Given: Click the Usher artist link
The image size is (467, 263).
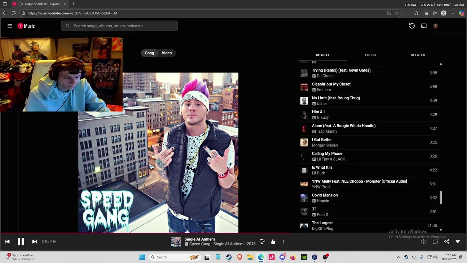Looking at the screenshot, I should pos(322,104).
